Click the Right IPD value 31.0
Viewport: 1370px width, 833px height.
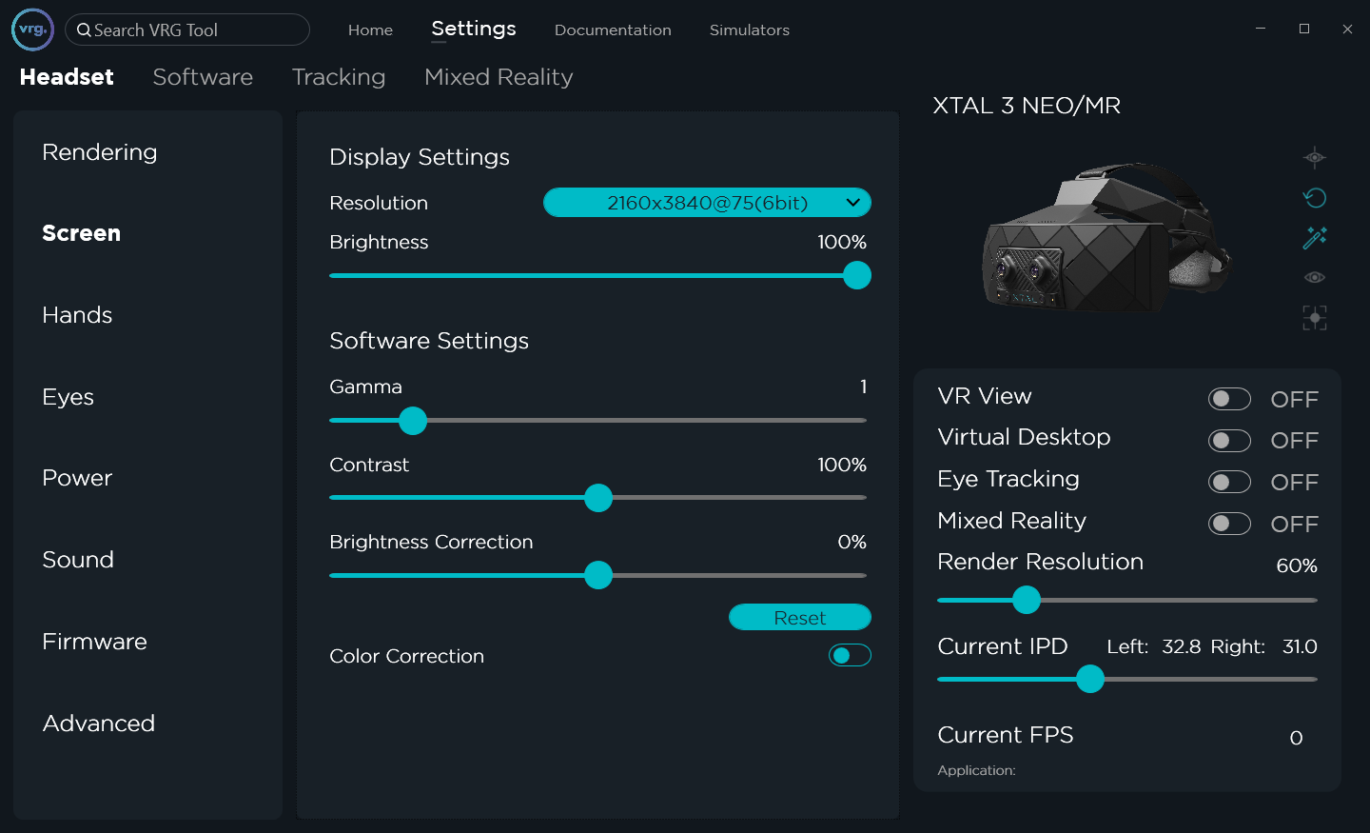[x=1300, y=646]
